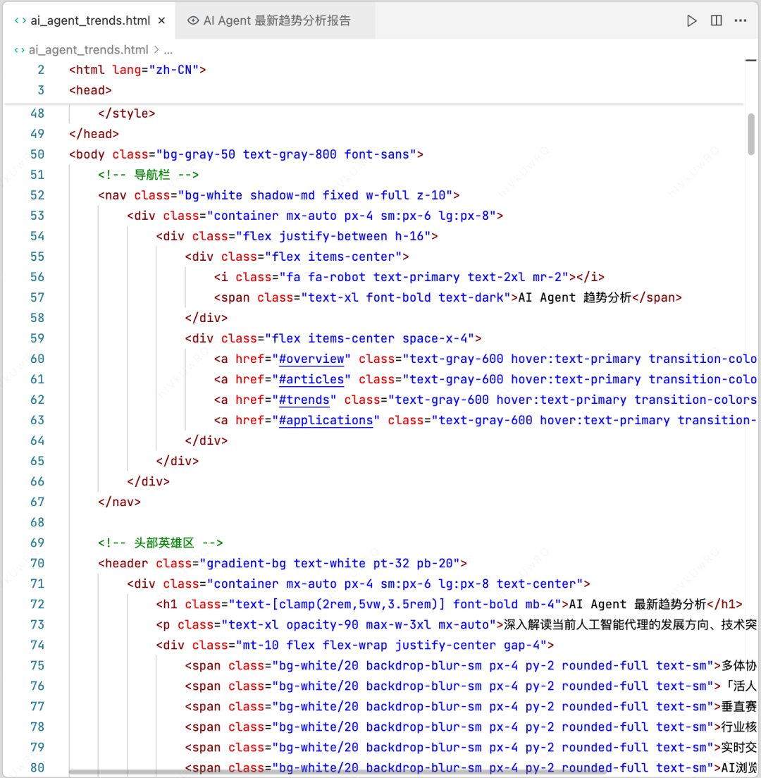Click the eye preview icon on report tab
This screenshot has width=761, height=778.
pyautogui.click(x=193, y=20)
